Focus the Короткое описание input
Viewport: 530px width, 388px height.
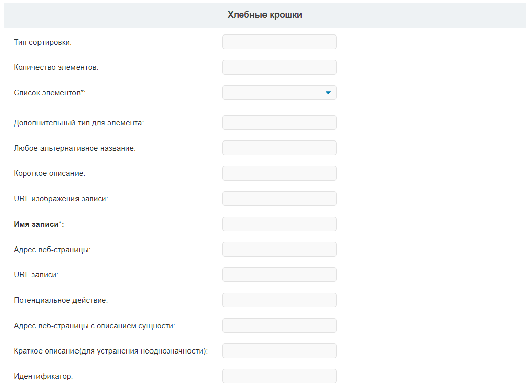point(280,173)
